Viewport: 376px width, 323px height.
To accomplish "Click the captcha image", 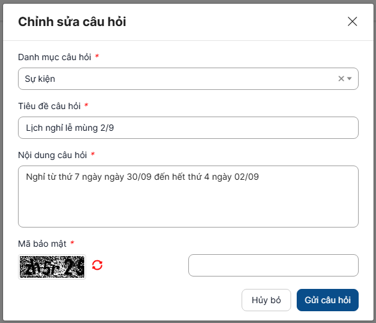I will pyautogui.click(x=52, y=267).
